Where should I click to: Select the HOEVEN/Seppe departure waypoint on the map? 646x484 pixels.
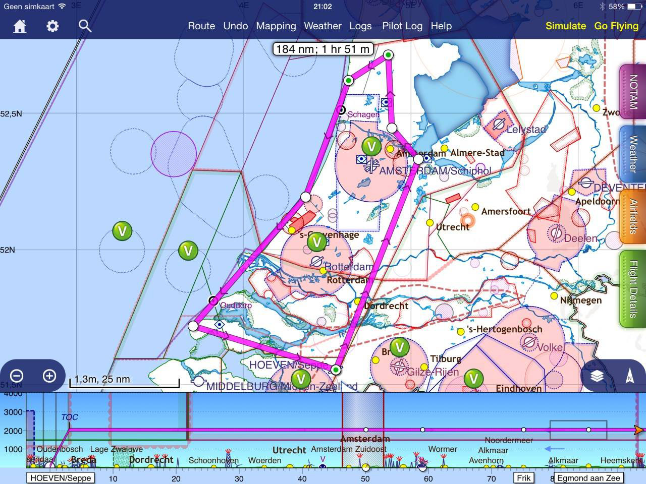coord(336,370)
